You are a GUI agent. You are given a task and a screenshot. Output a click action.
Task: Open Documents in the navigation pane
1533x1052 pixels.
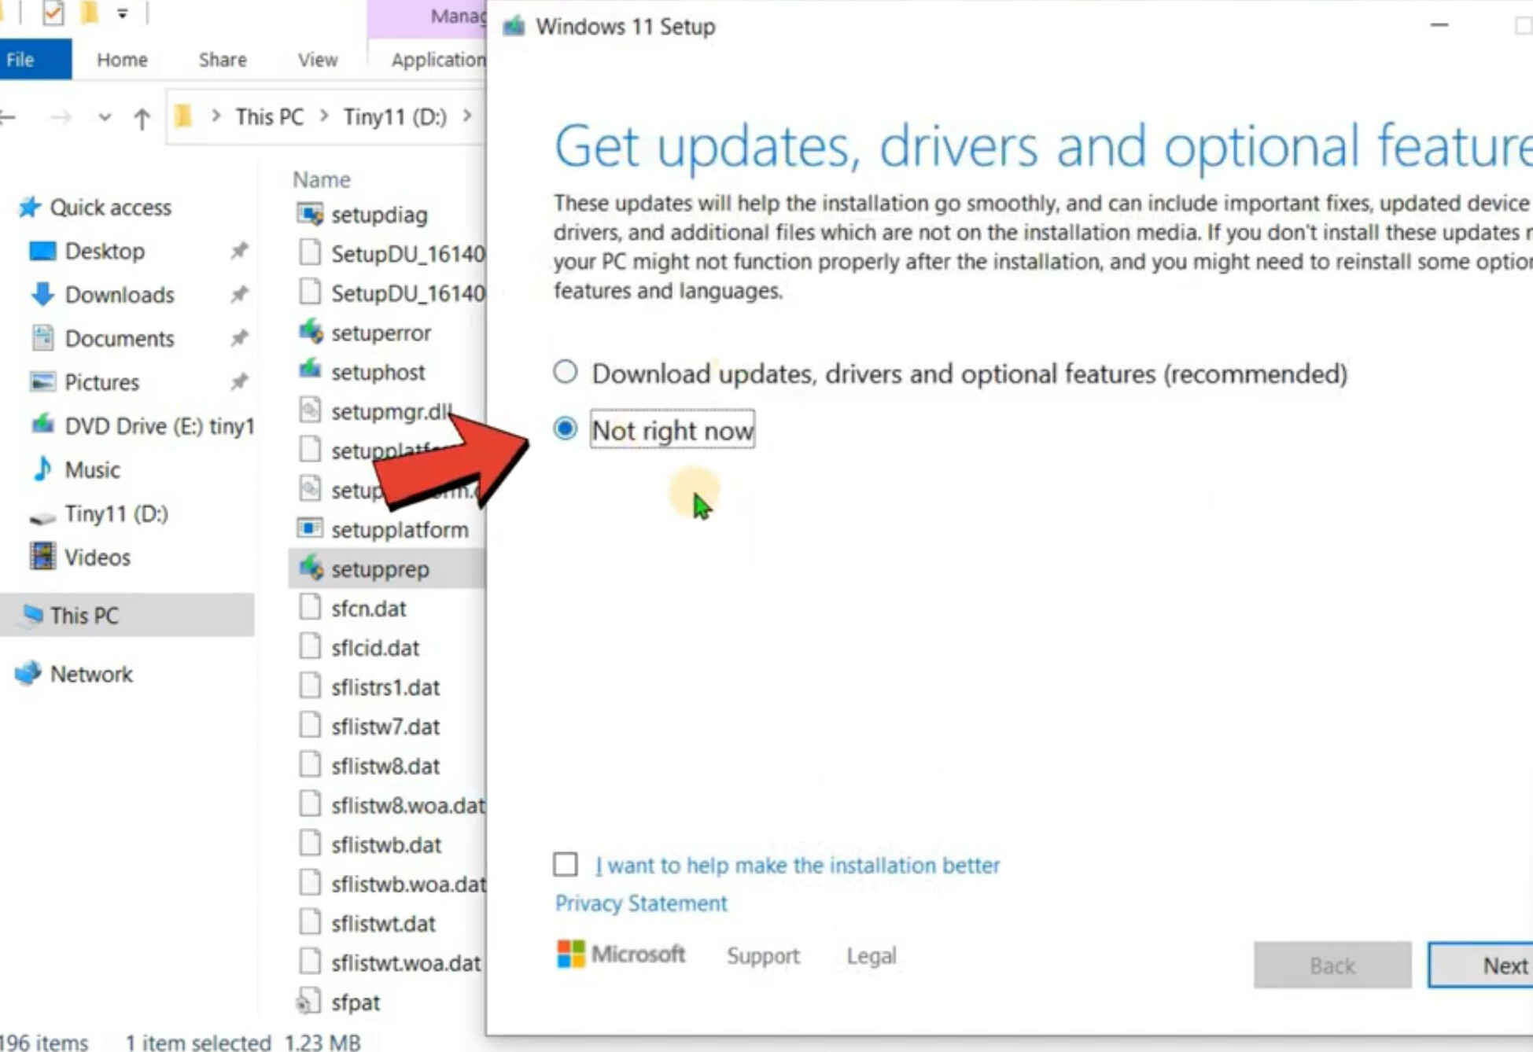120,339
